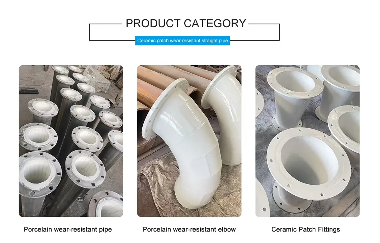Viewport: 380px width, 243px height.
Task: Click the Porcelain wear-resistant pipe caption
Action: click(68, 229)
